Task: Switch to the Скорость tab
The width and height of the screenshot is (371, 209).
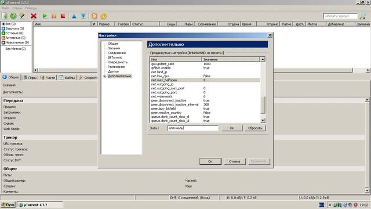Action: [x=88, y=77]
